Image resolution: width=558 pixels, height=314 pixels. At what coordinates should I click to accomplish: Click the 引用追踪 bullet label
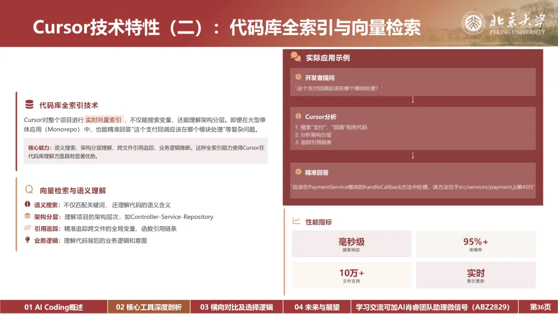[48, 229]
